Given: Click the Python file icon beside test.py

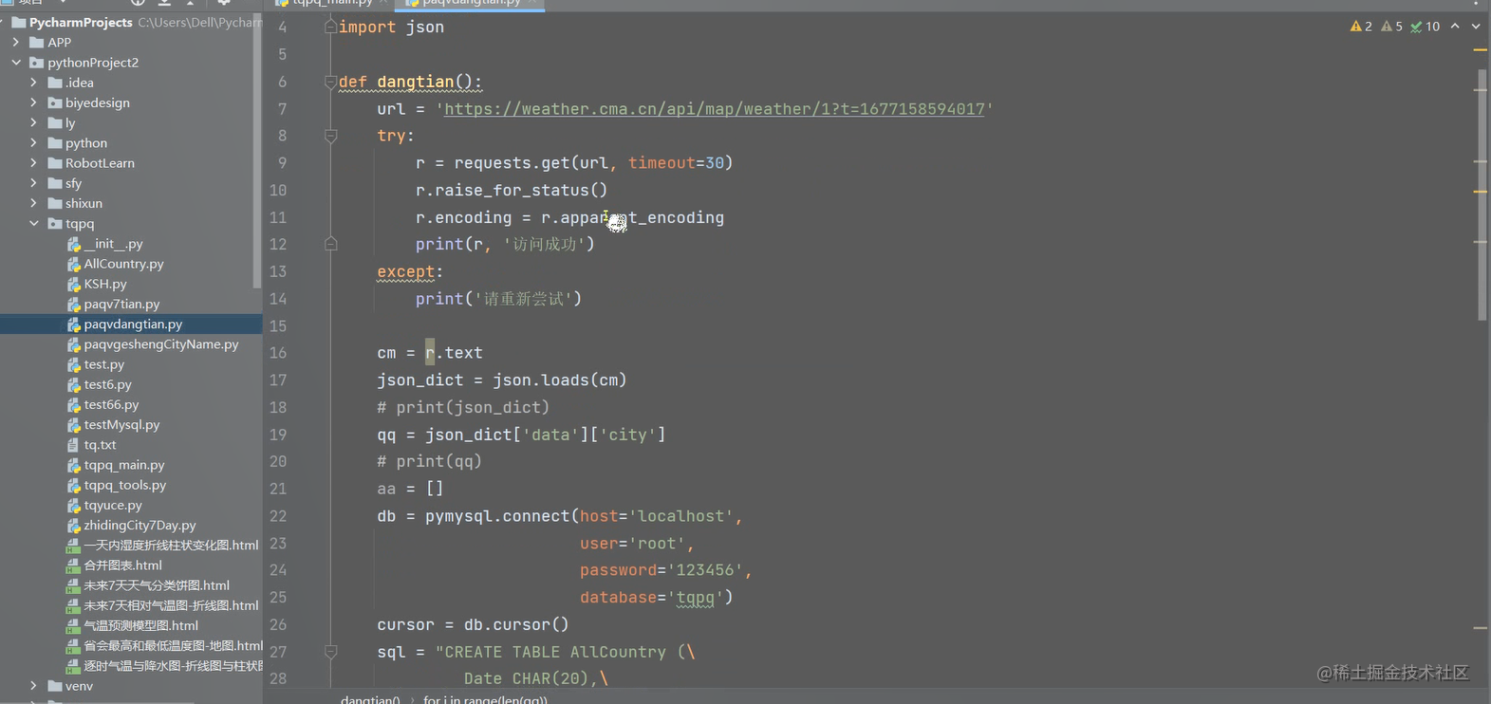Looking at the screenshot, I should click(x=74, y=364).
